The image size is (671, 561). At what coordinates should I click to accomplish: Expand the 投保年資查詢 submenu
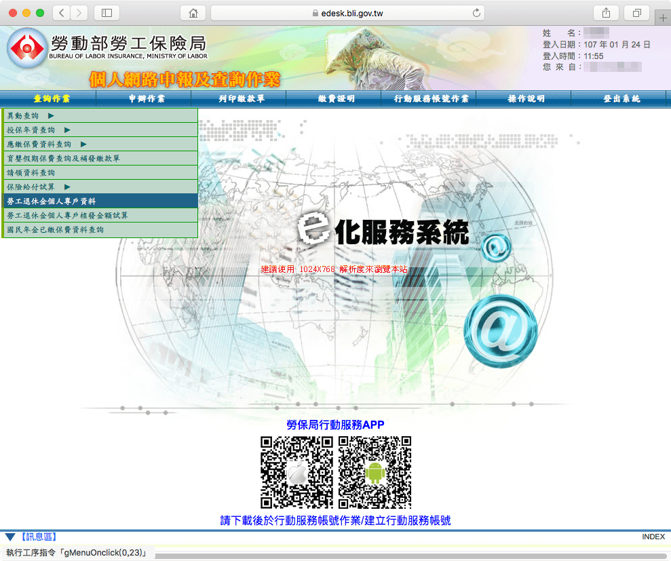(x=67, y=130)
